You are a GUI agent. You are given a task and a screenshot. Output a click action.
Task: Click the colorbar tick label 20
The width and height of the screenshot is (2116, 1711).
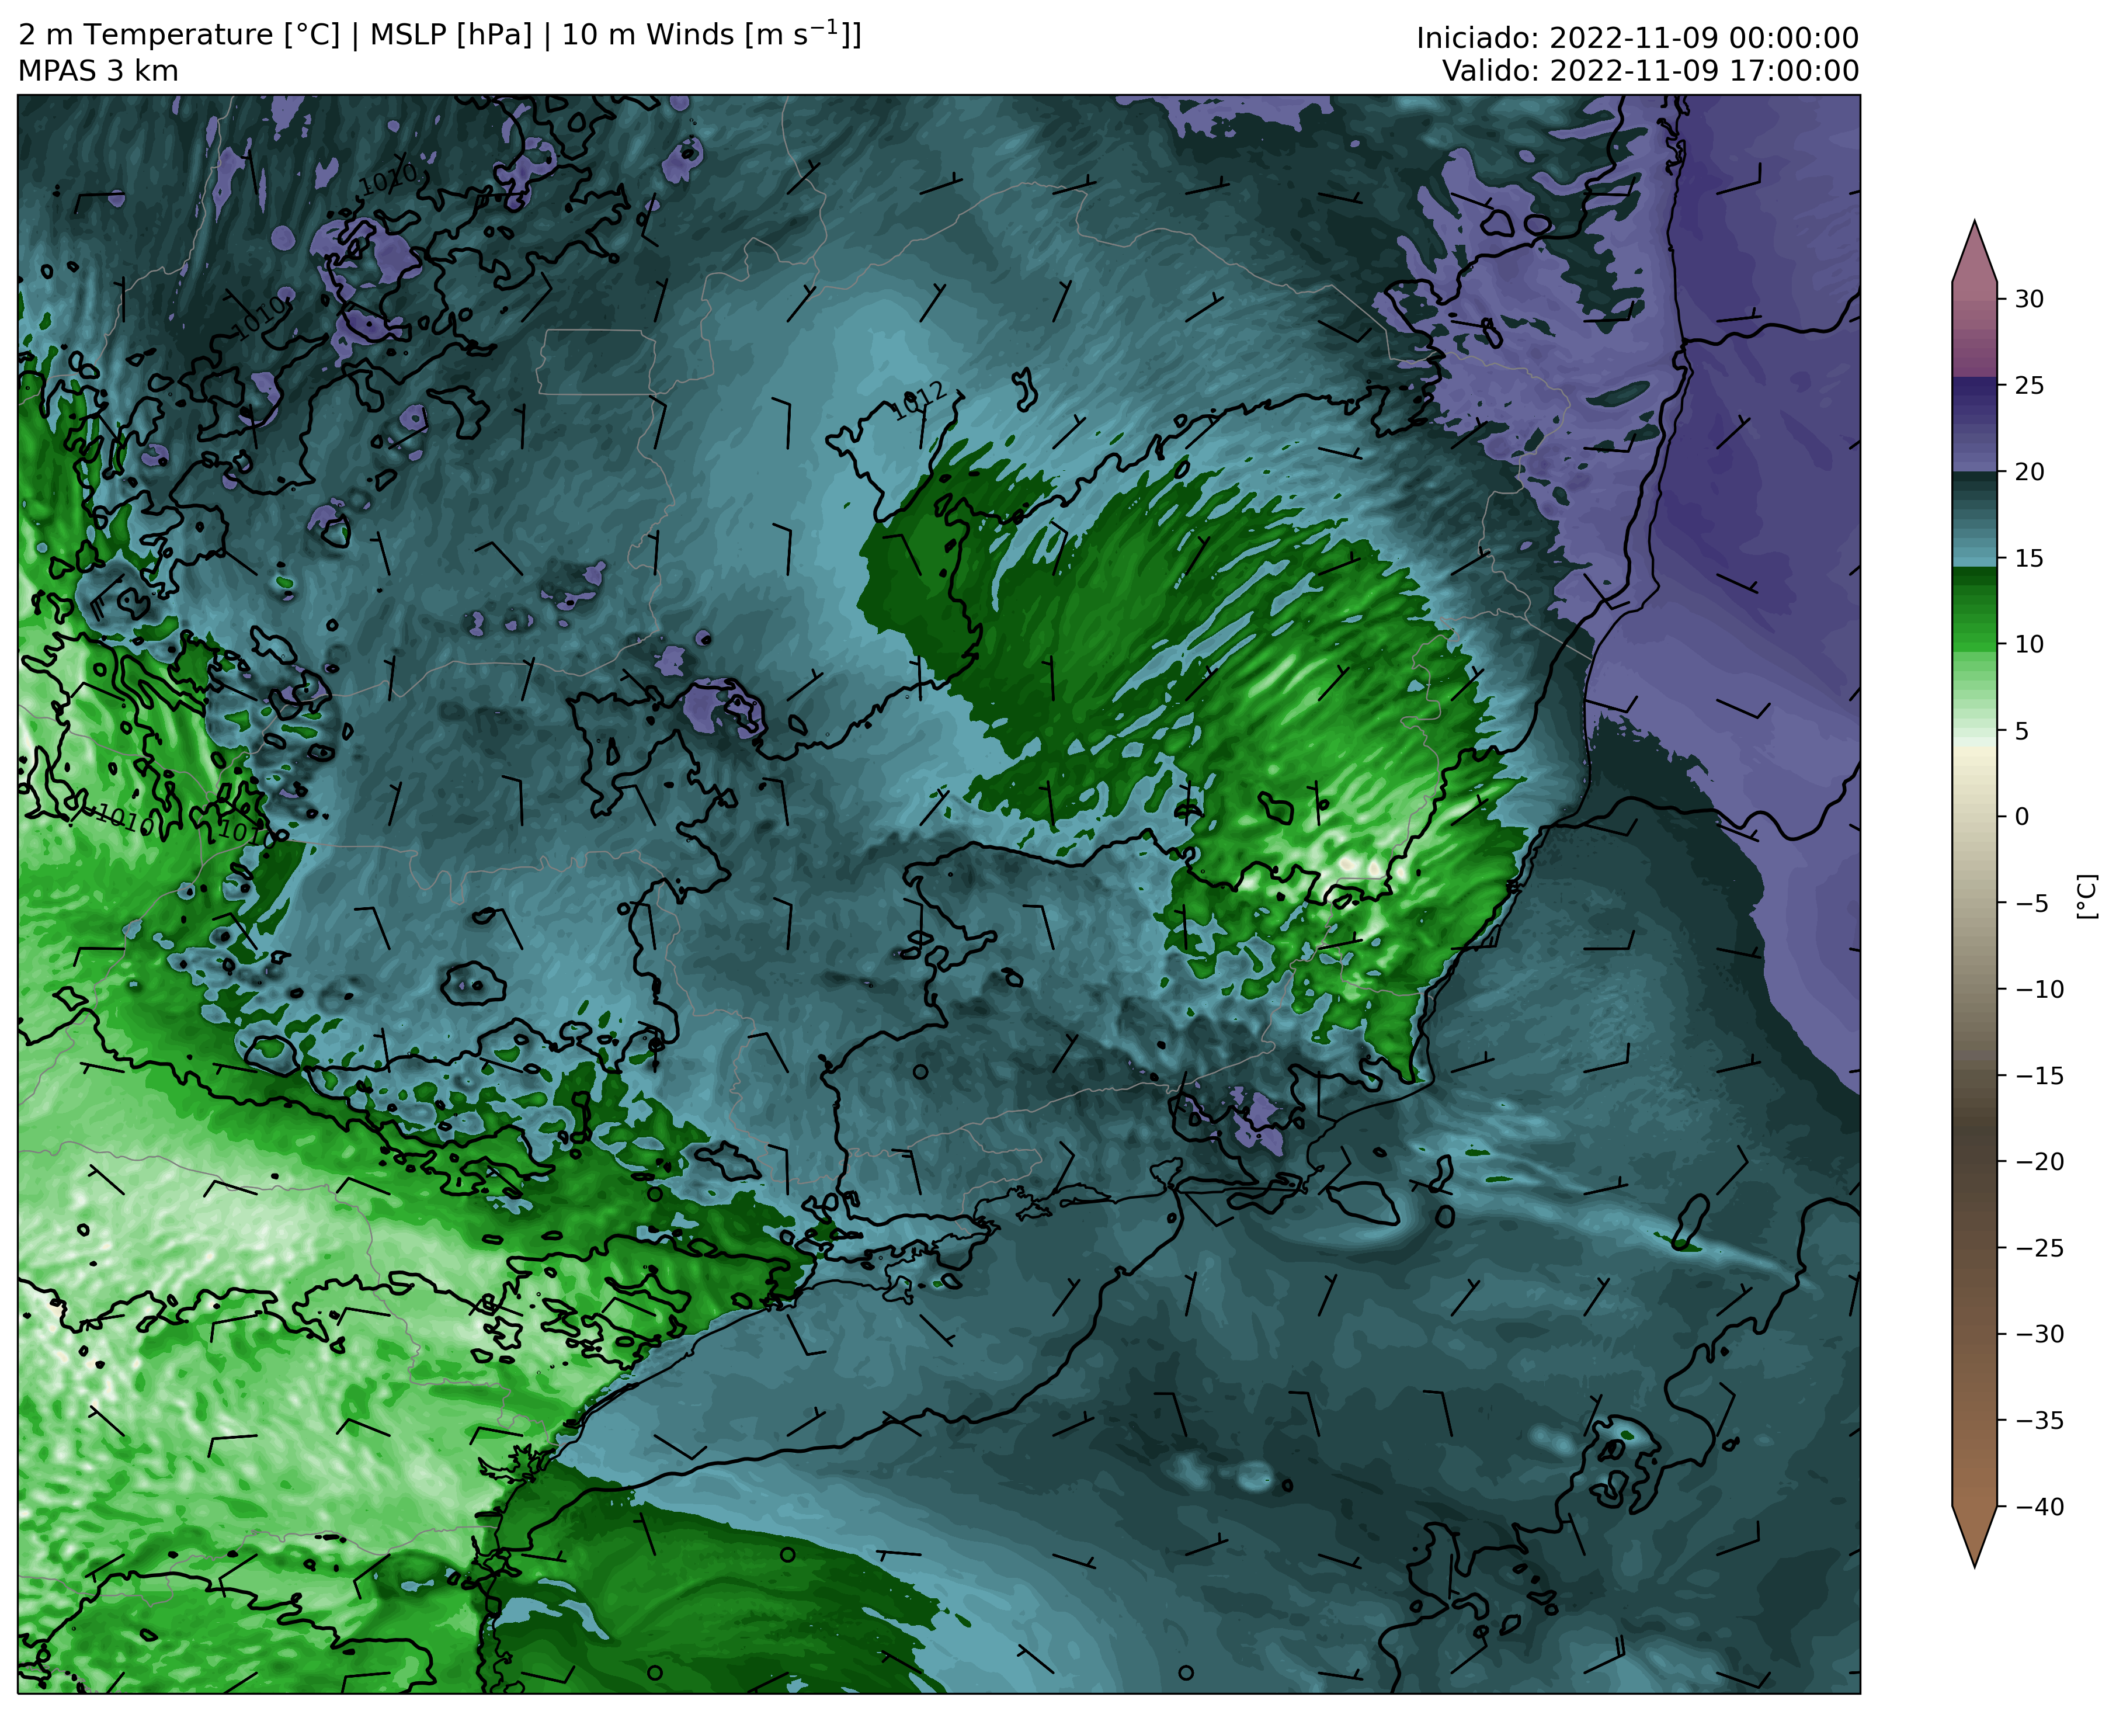coord(2028,471)
